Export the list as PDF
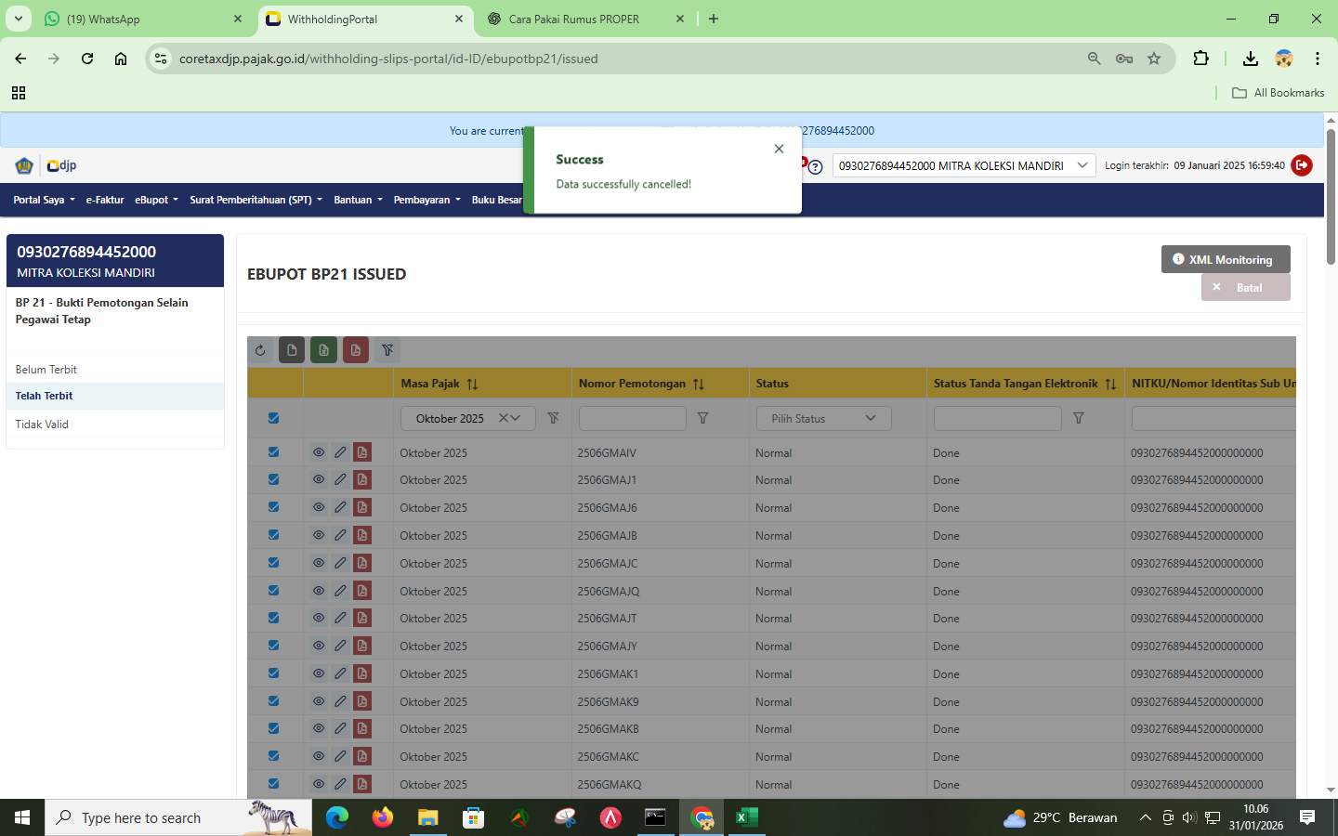 [x=355, y=350]
